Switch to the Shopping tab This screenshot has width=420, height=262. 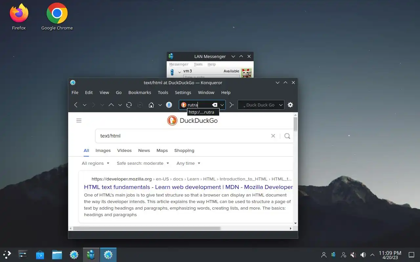[x=184, y=151]
